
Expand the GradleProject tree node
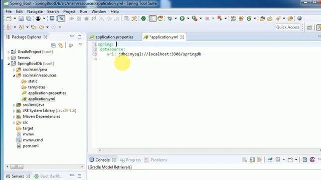(x=9, y=52)
